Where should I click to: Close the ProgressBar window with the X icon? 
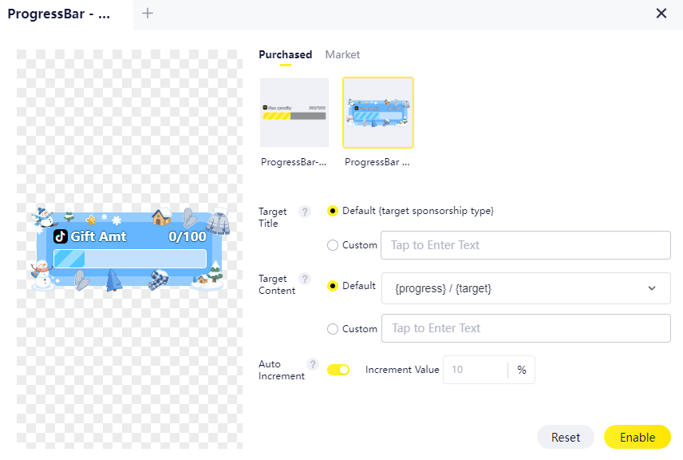[661, 14]
